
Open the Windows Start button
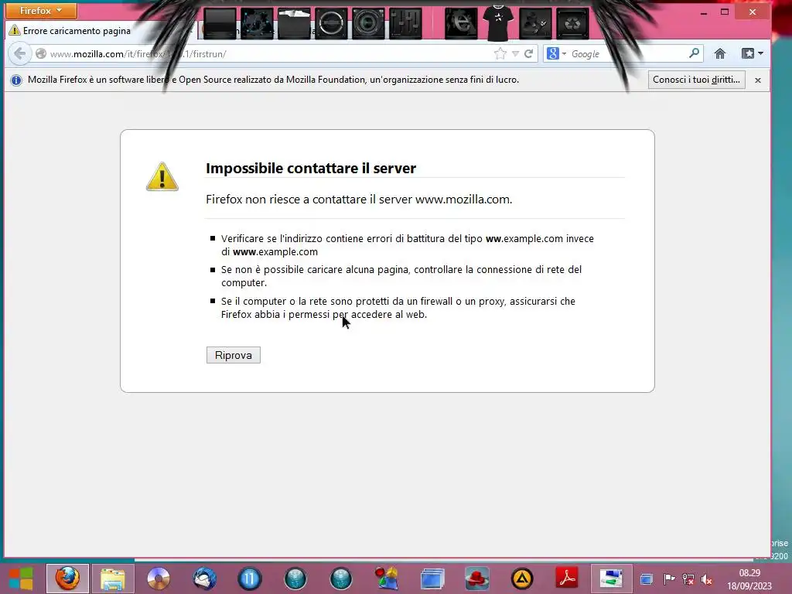(x=21, y=579)
